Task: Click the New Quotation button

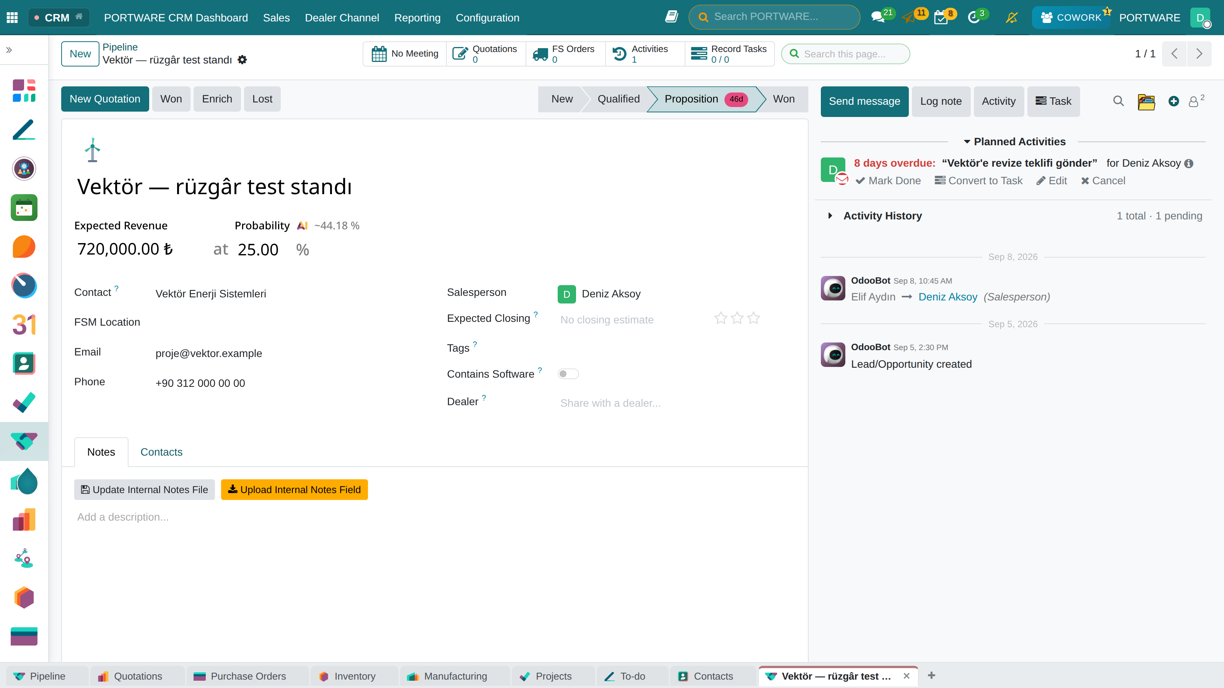Action: tap(104, 99)
